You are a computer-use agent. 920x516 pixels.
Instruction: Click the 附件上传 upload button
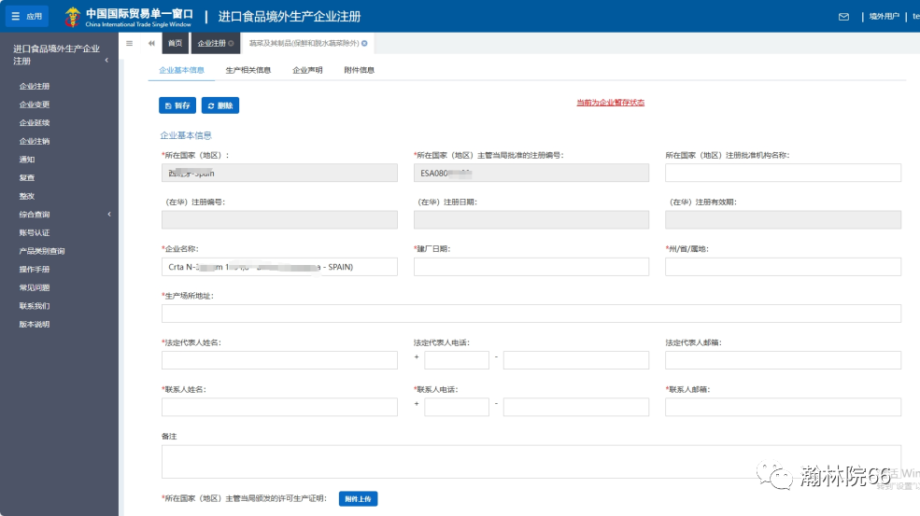click(358, 499)
